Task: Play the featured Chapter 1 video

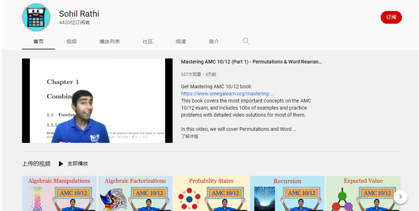Action: [97, 101]
